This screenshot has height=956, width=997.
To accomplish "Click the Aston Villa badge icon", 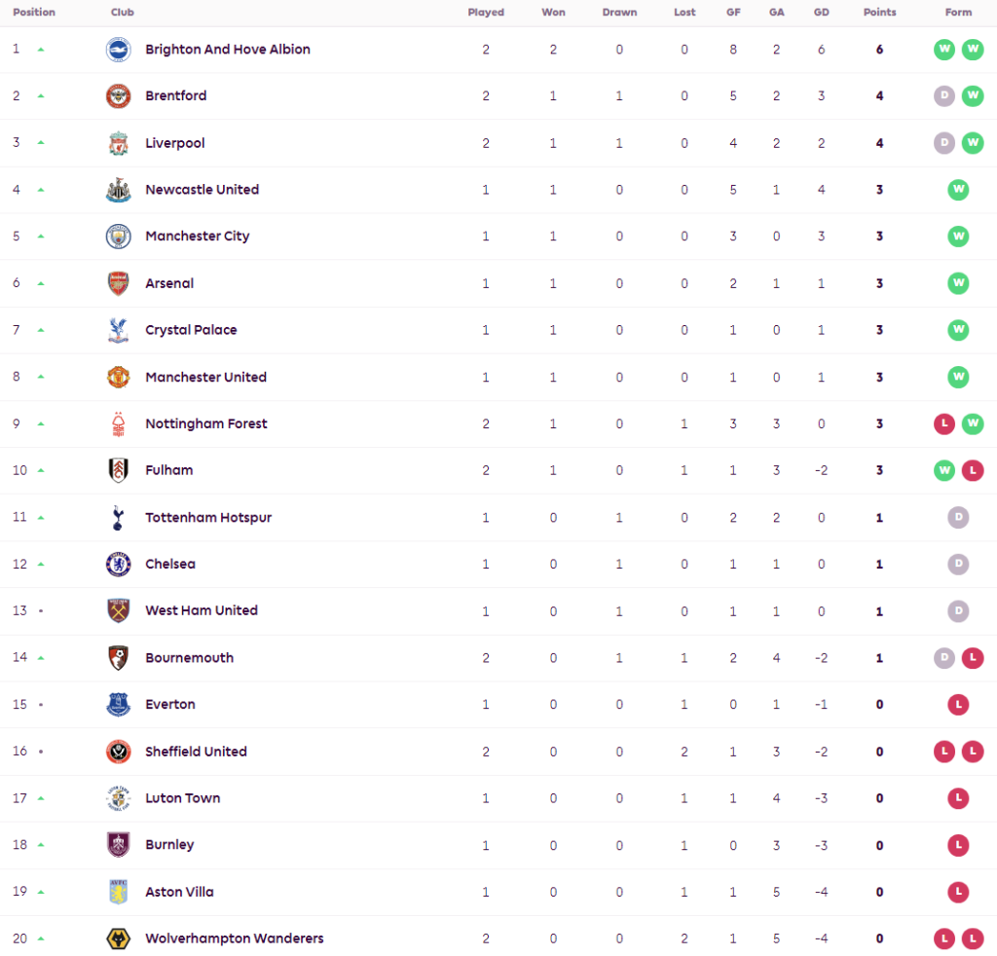I will (118, 892).
